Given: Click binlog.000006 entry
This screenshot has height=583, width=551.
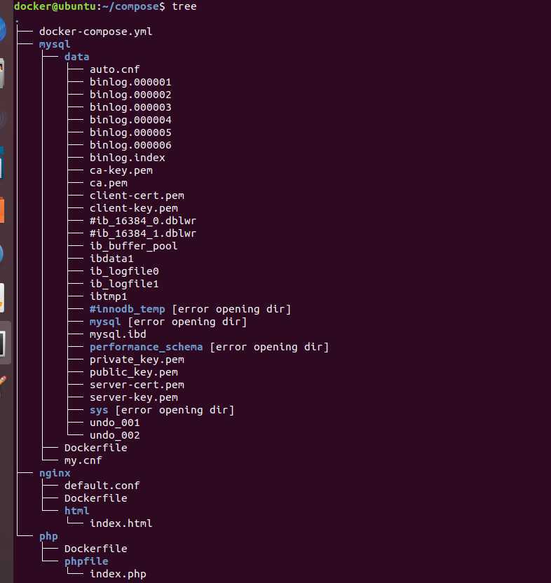Looking at the screenshot, I should coord(130,145).
